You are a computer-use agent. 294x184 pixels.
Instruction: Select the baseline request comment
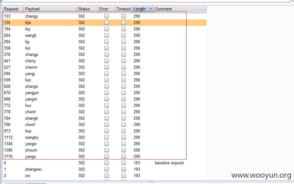coord(169,163)
